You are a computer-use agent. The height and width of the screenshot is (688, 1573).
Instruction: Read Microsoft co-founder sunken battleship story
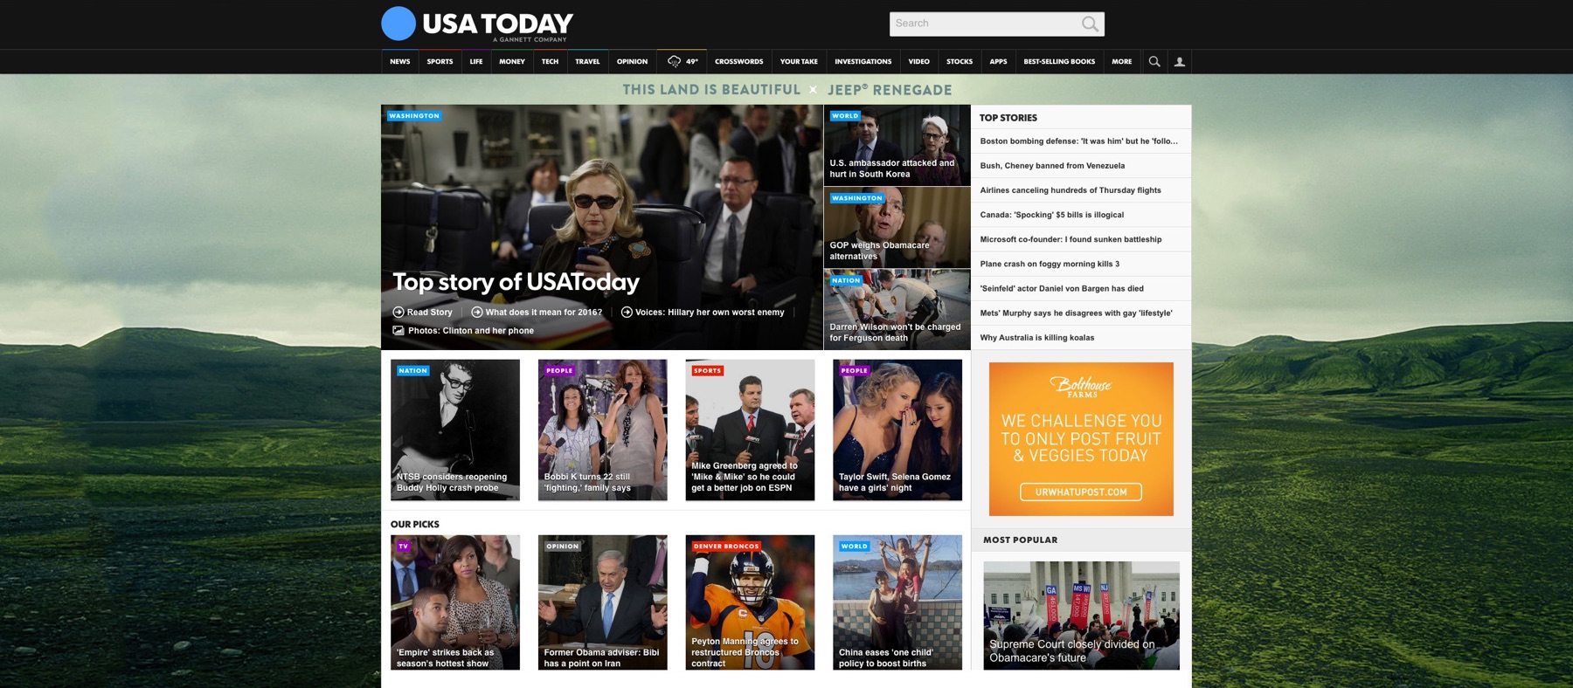click(x=1071, y=238)
